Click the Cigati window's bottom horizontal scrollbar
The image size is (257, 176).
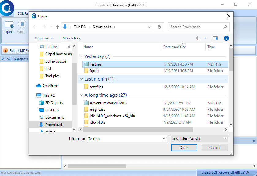click(97, 166)
